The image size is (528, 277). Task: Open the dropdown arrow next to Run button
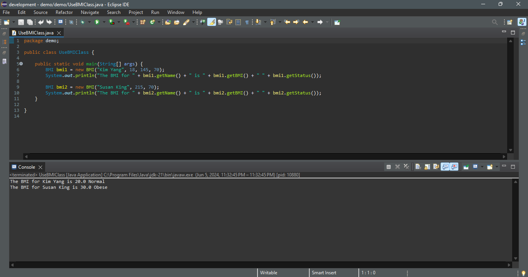[x=104, y=22]
